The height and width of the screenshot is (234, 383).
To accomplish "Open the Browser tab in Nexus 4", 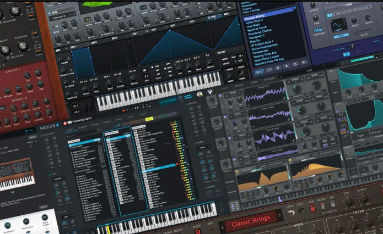I will tap(71, 130).
